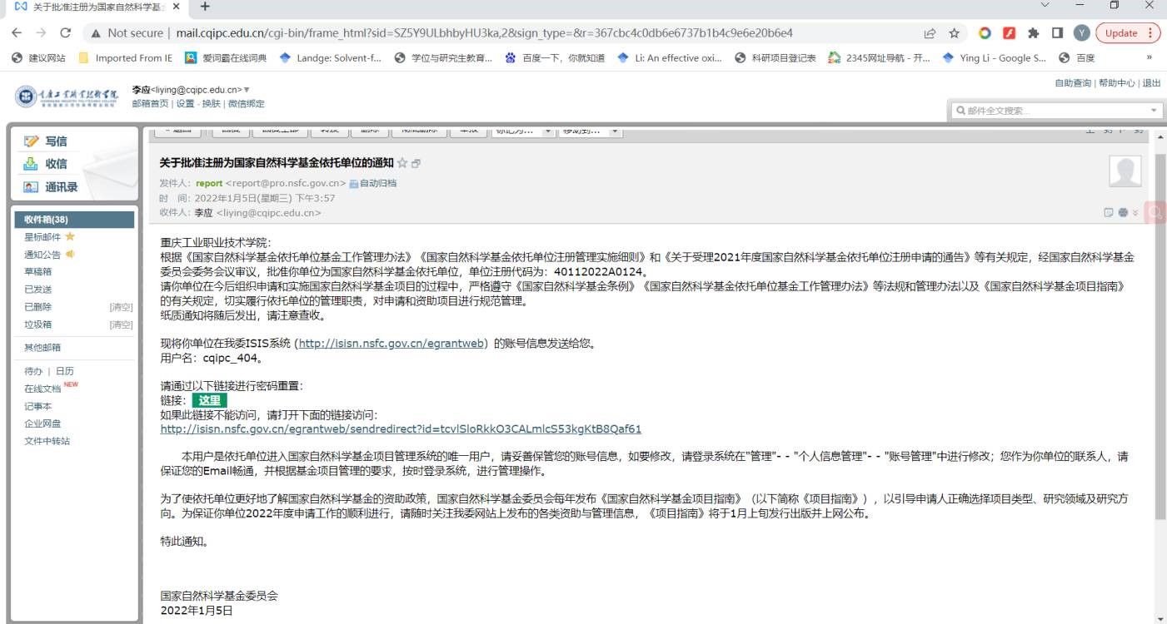Open a new browser tab
Image resolution: width=1167 pixels, height=624 pixels.
coord(205,7)
